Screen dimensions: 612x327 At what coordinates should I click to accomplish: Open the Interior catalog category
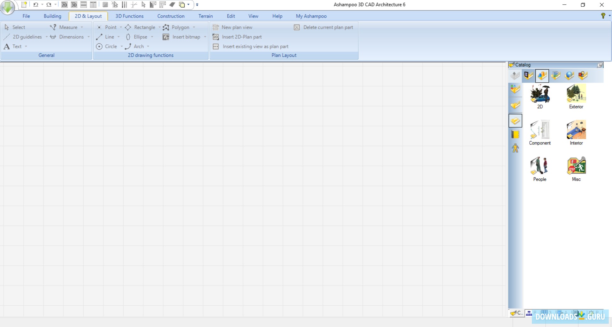[x=576, y=133]
